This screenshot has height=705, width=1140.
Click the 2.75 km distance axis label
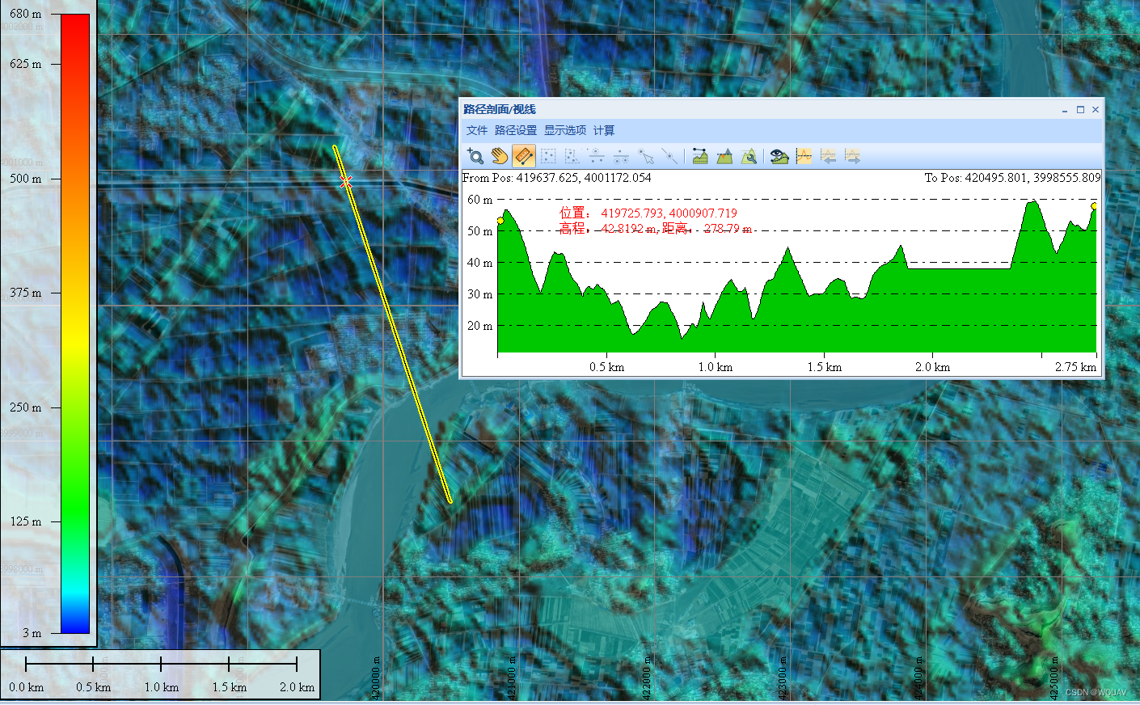tap(1075, 367)
